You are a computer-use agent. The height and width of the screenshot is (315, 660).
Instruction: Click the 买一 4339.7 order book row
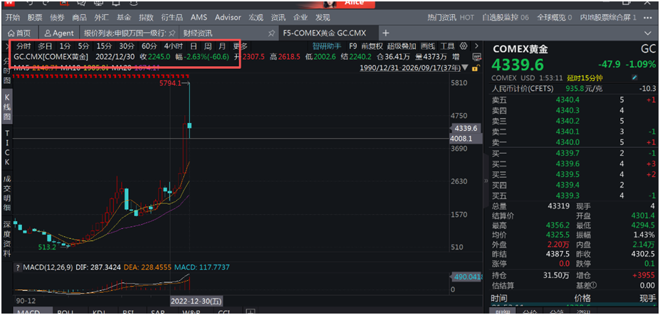(574, 153)
